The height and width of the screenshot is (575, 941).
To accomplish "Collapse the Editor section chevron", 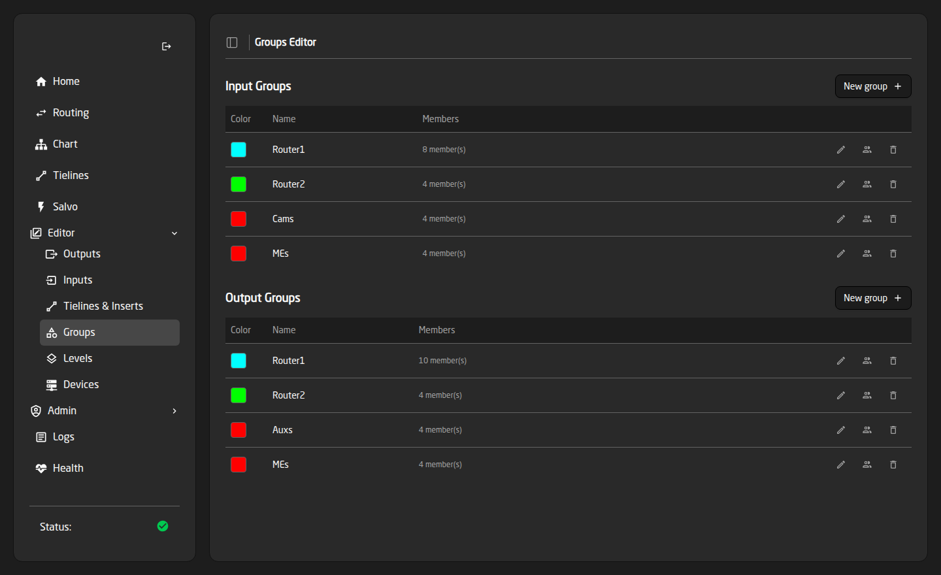I will coord(174,233).
